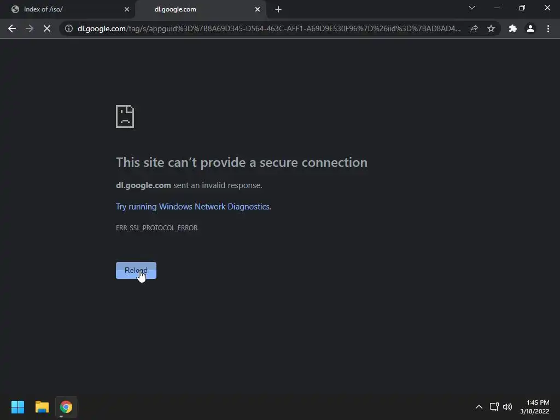560x420 pixels.
Task: Click the sad page error icon
Action: click(125, 116)
